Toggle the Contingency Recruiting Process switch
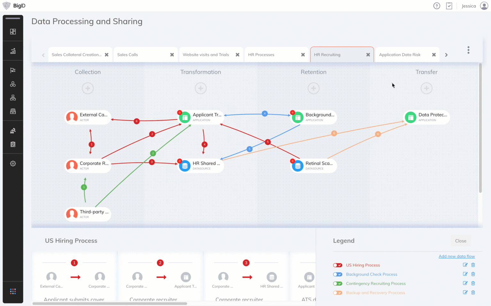 (338, 284)
